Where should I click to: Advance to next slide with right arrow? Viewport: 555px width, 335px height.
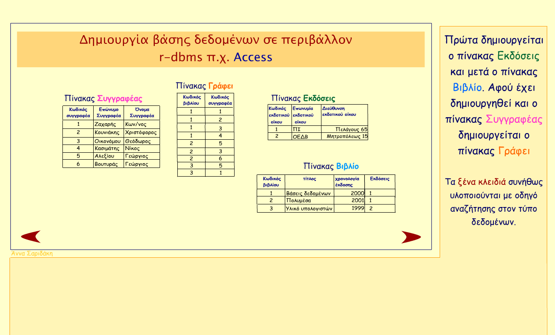point(411,237)
